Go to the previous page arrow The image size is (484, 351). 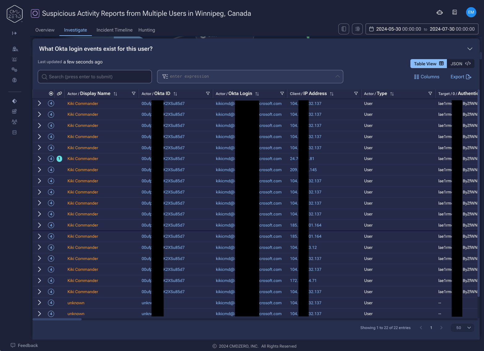click(421, 327)
